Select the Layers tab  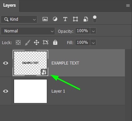point(9,5)
